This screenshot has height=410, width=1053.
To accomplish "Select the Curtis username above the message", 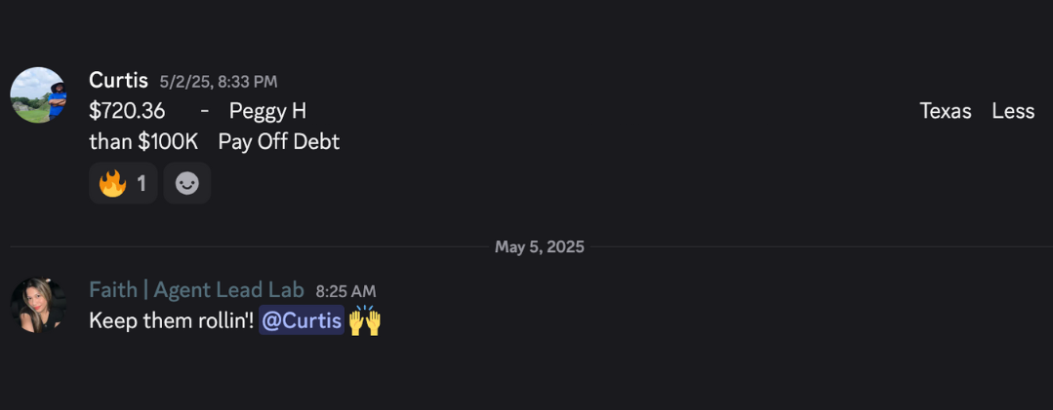I will (x=118, y=81).
